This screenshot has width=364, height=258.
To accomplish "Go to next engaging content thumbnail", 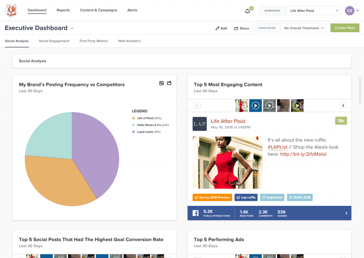I will coord(343,105).
